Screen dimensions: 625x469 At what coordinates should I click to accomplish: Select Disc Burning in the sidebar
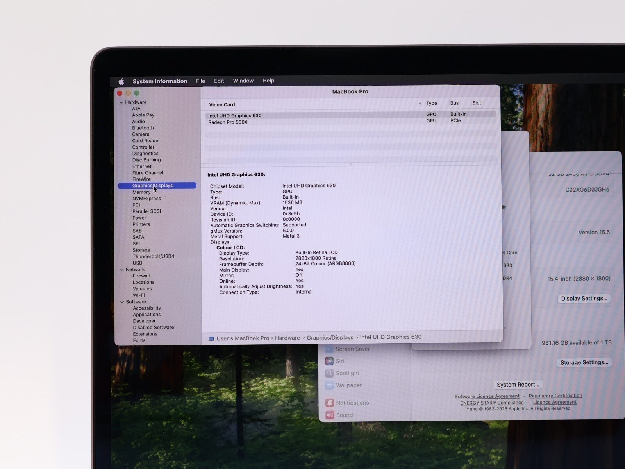[146, 160]
